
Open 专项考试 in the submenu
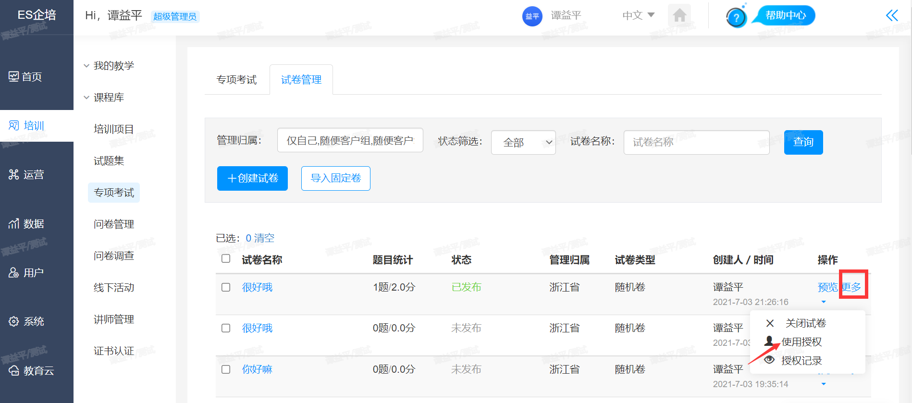pyautogui.click(x=114, y=193)
